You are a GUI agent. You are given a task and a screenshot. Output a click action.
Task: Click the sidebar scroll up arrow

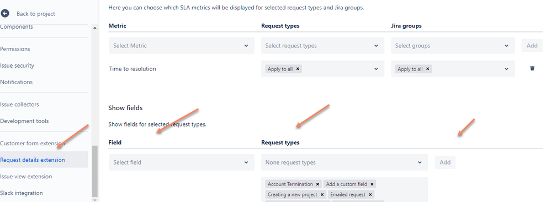(95, 28)
